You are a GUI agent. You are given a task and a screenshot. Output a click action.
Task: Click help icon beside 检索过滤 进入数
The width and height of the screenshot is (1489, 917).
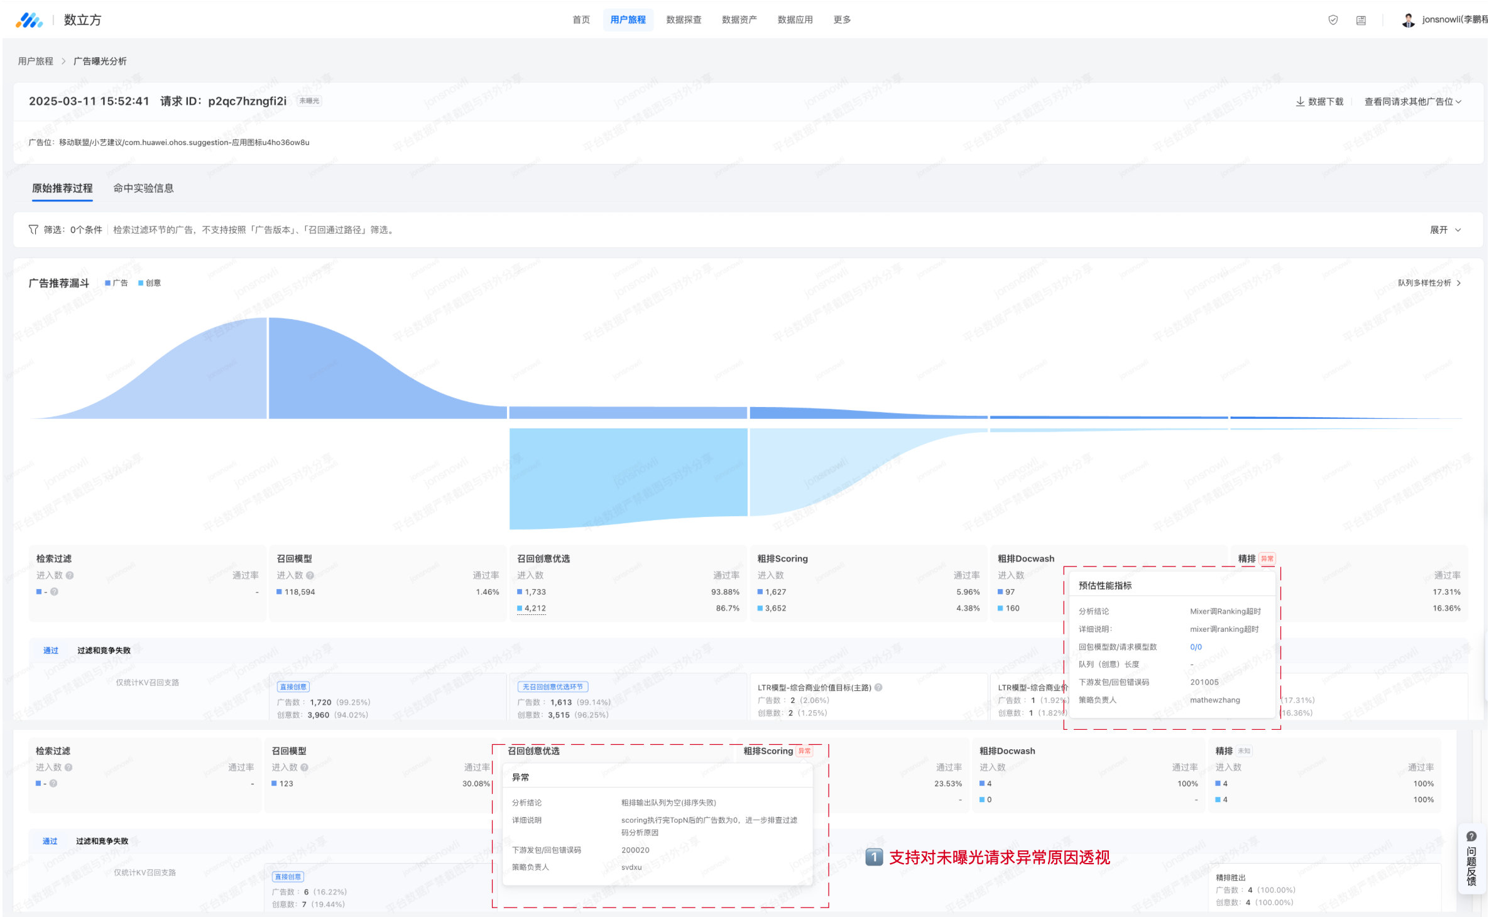coord(70,575)
